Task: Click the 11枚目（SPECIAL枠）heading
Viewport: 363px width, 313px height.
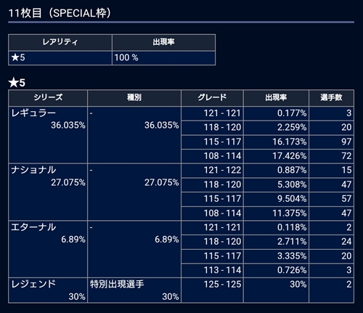Action: pyautogui.click(x=60, y=13)
